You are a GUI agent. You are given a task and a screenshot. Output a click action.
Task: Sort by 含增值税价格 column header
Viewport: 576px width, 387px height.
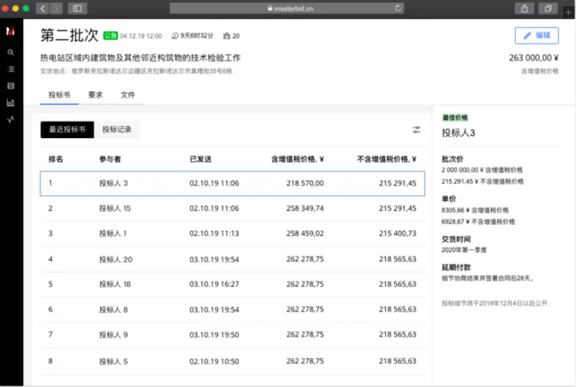tap(297, 159)
